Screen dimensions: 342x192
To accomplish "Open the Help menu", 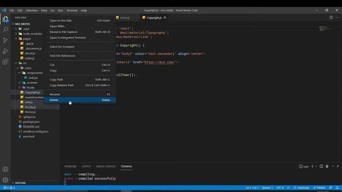I will tap(84, 10).
